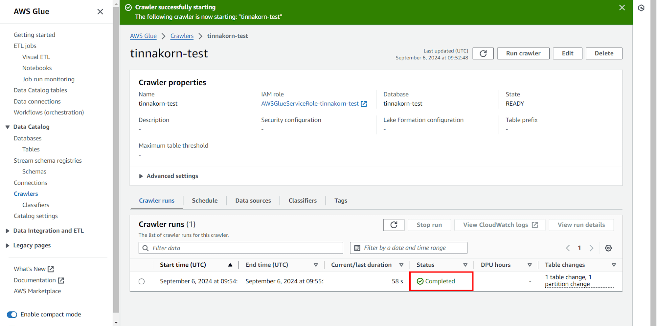Screen dimensions: 657x326
Task: Open Catalog settings in sidebar
Action: pyautogui.click(x=36, y=216)
